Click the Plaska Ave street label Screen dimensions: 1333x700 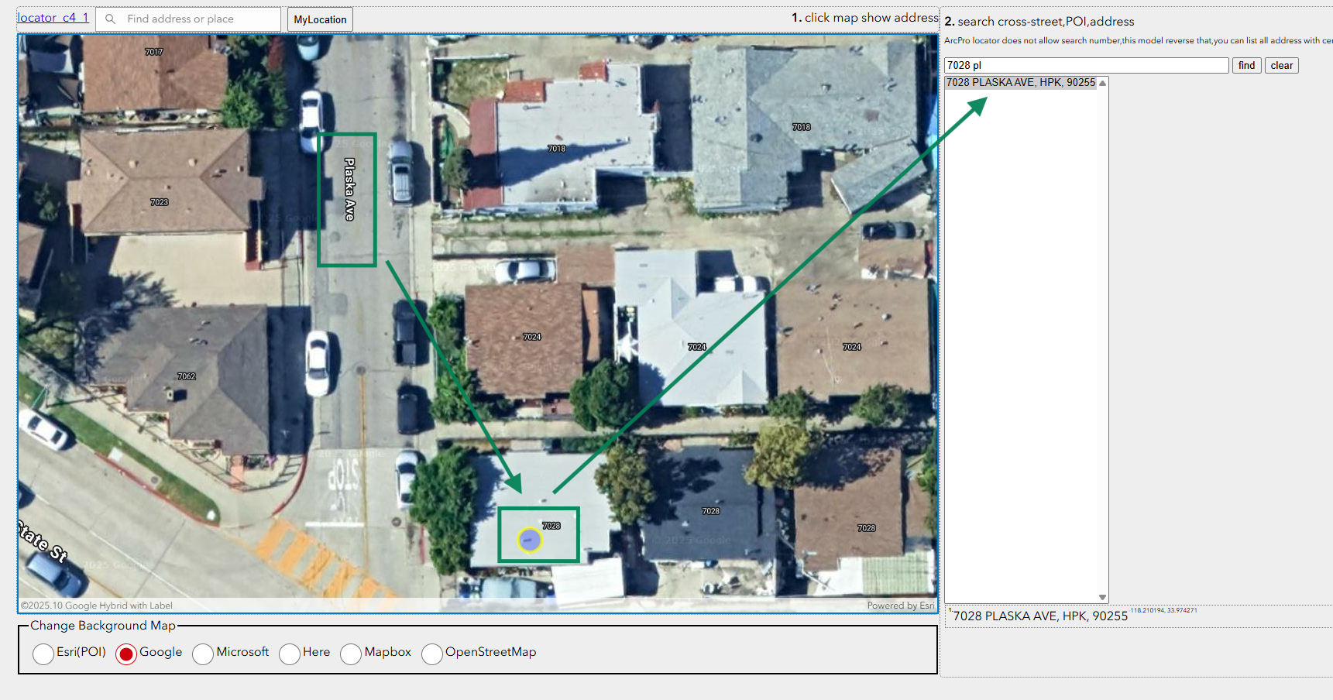point(349,190)
